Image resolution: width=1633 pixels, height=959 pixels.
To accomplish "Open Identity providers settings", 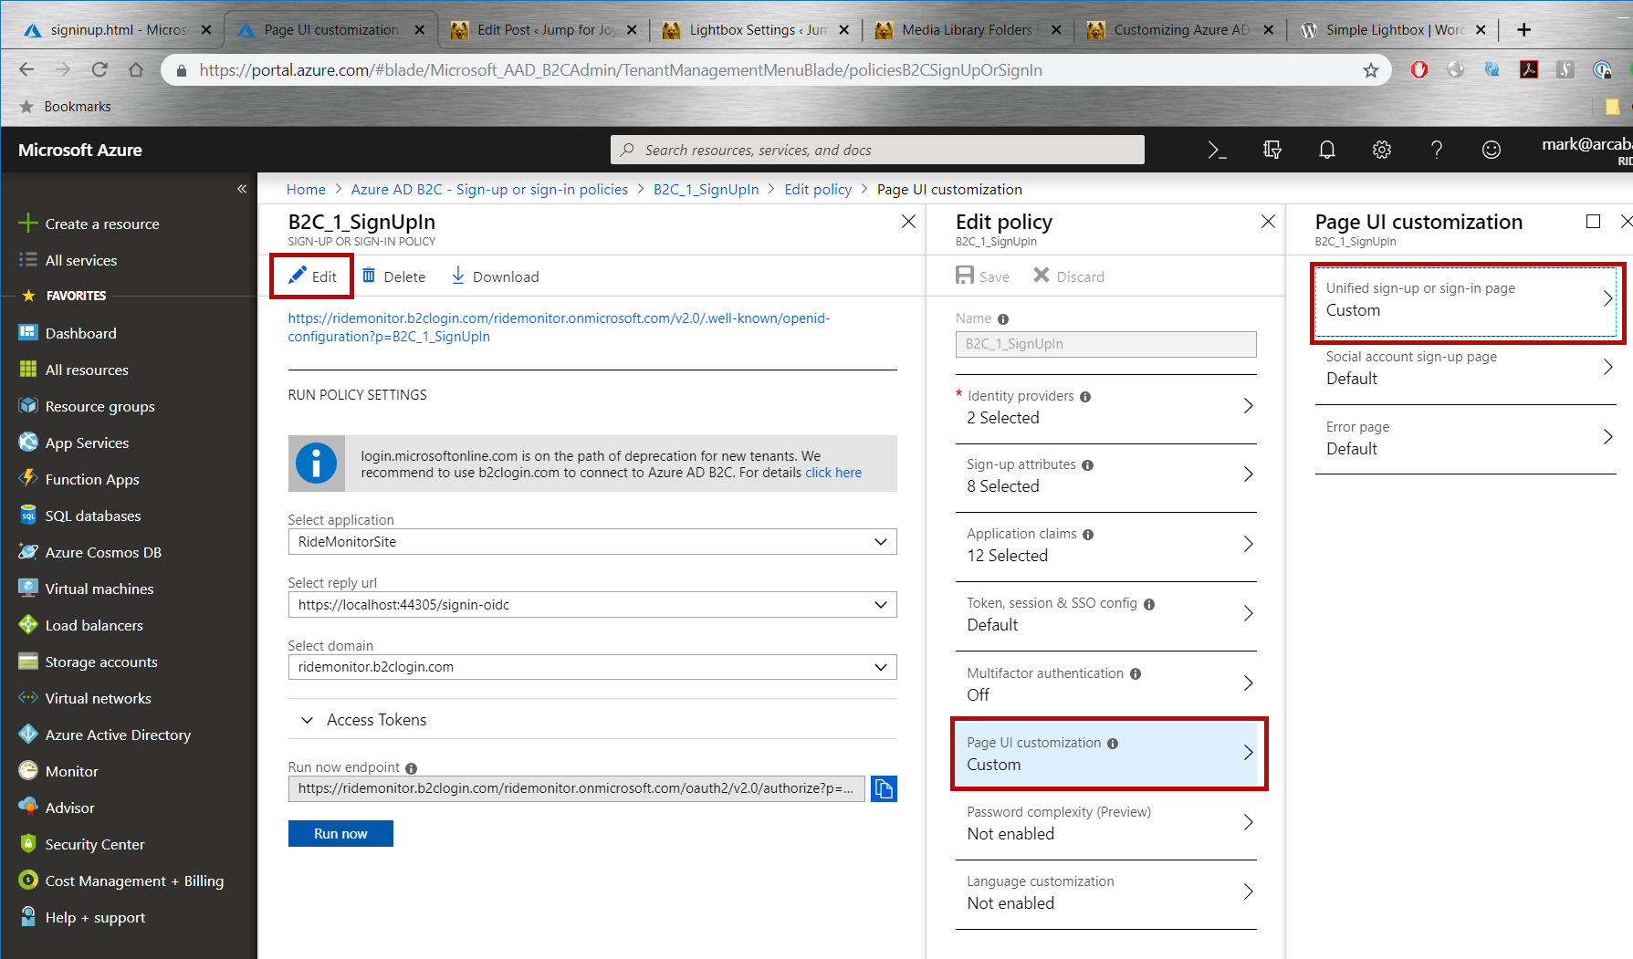I will (x=1106, y=407).
